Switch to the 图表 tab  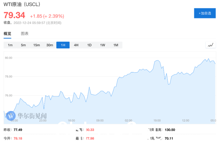pos(25,34)
